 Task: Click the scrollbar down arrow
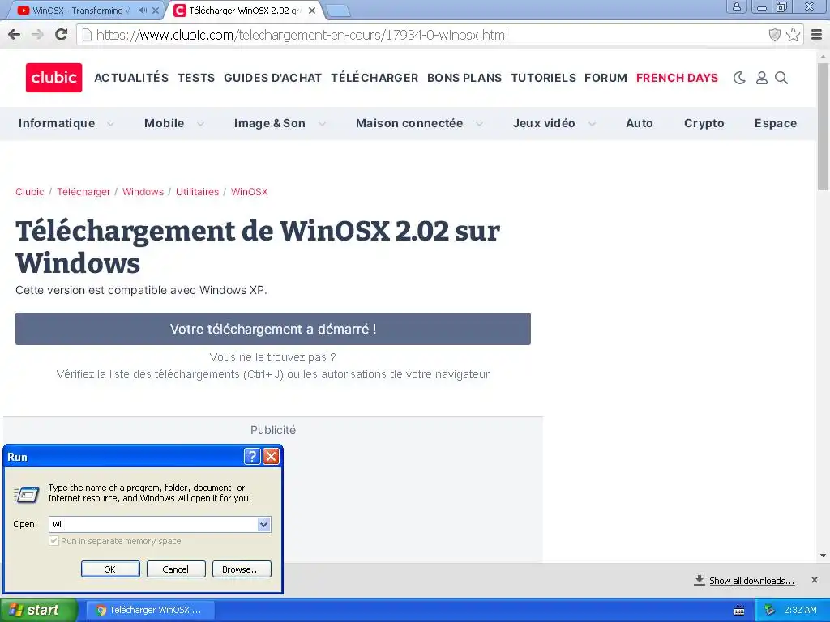(x=824, y=556)
